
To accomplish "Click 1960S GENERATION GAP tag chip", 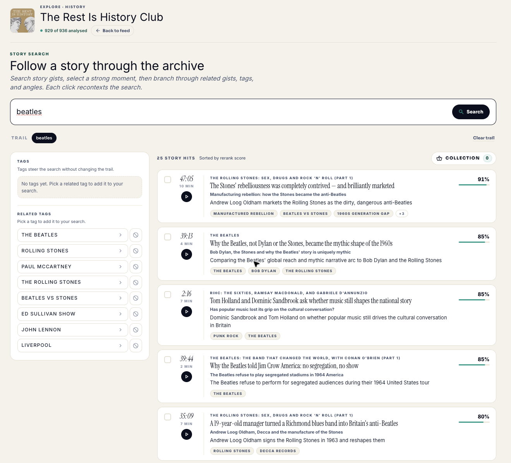I will coord(363,214).
